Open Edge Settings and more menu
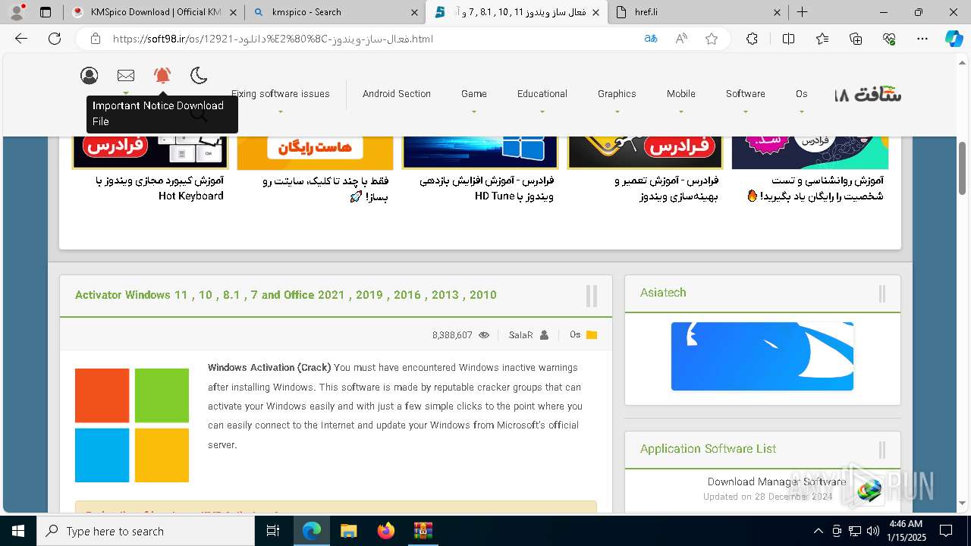Image resolution: width=971 pixels, height=546 pixels. tap(922, 39)
